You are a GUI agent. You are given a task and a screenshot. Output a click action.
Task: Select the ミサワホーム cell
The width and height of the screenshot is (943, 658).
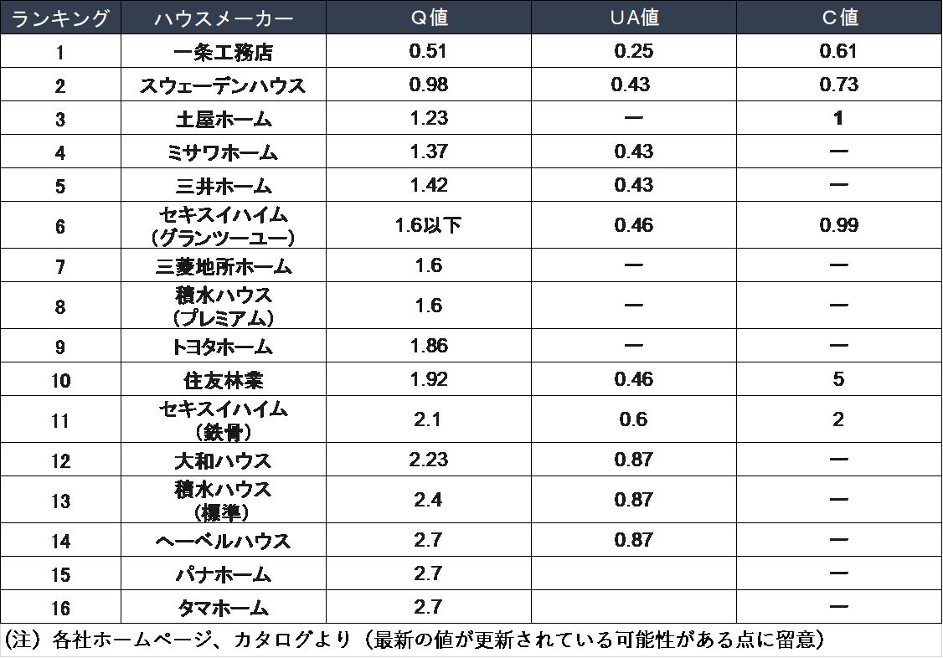(224, 152)
